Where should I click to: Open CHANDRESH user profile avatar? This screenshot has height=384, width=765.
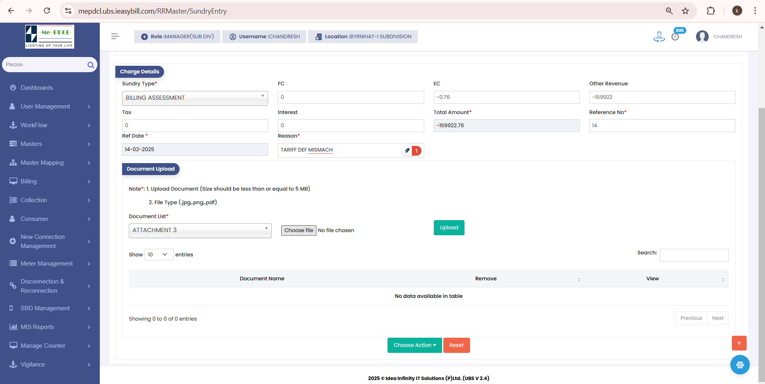coord(702,36)
